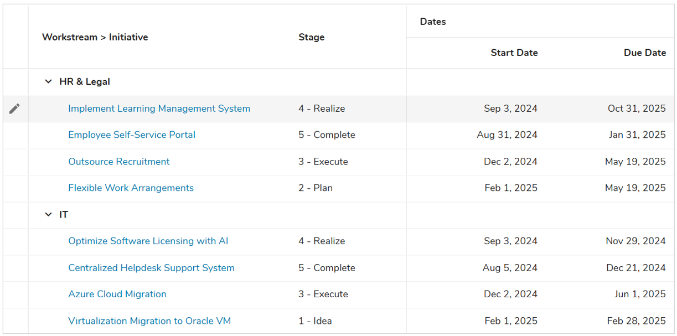Click the Aug 5, 2024 start date
The image size is (677, 336).
pyautogui.click(x=509, y=268)
